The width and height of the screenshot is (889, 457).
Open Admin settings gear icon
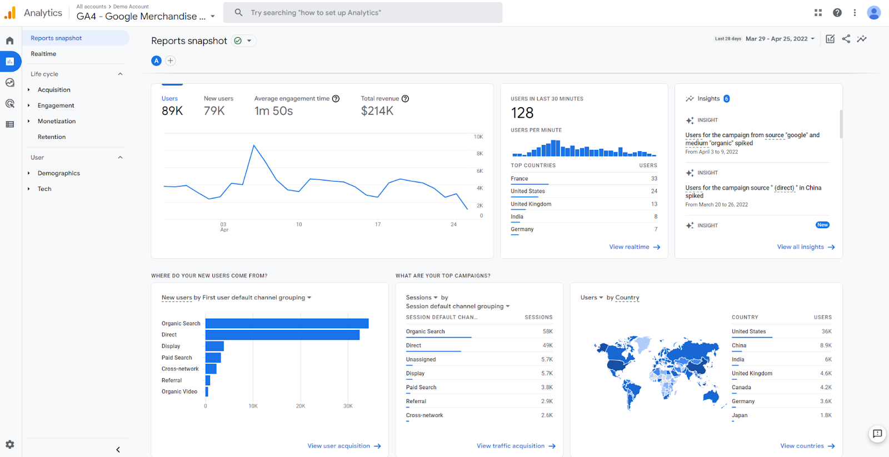tap(9, 444)
